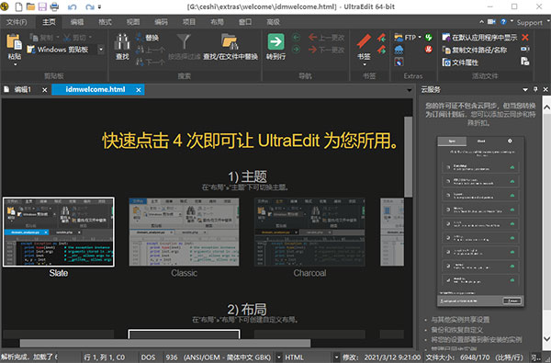Click the blue help question mark icon
Image resolution: width=551 pixels, height=363 pixels.
503,22
